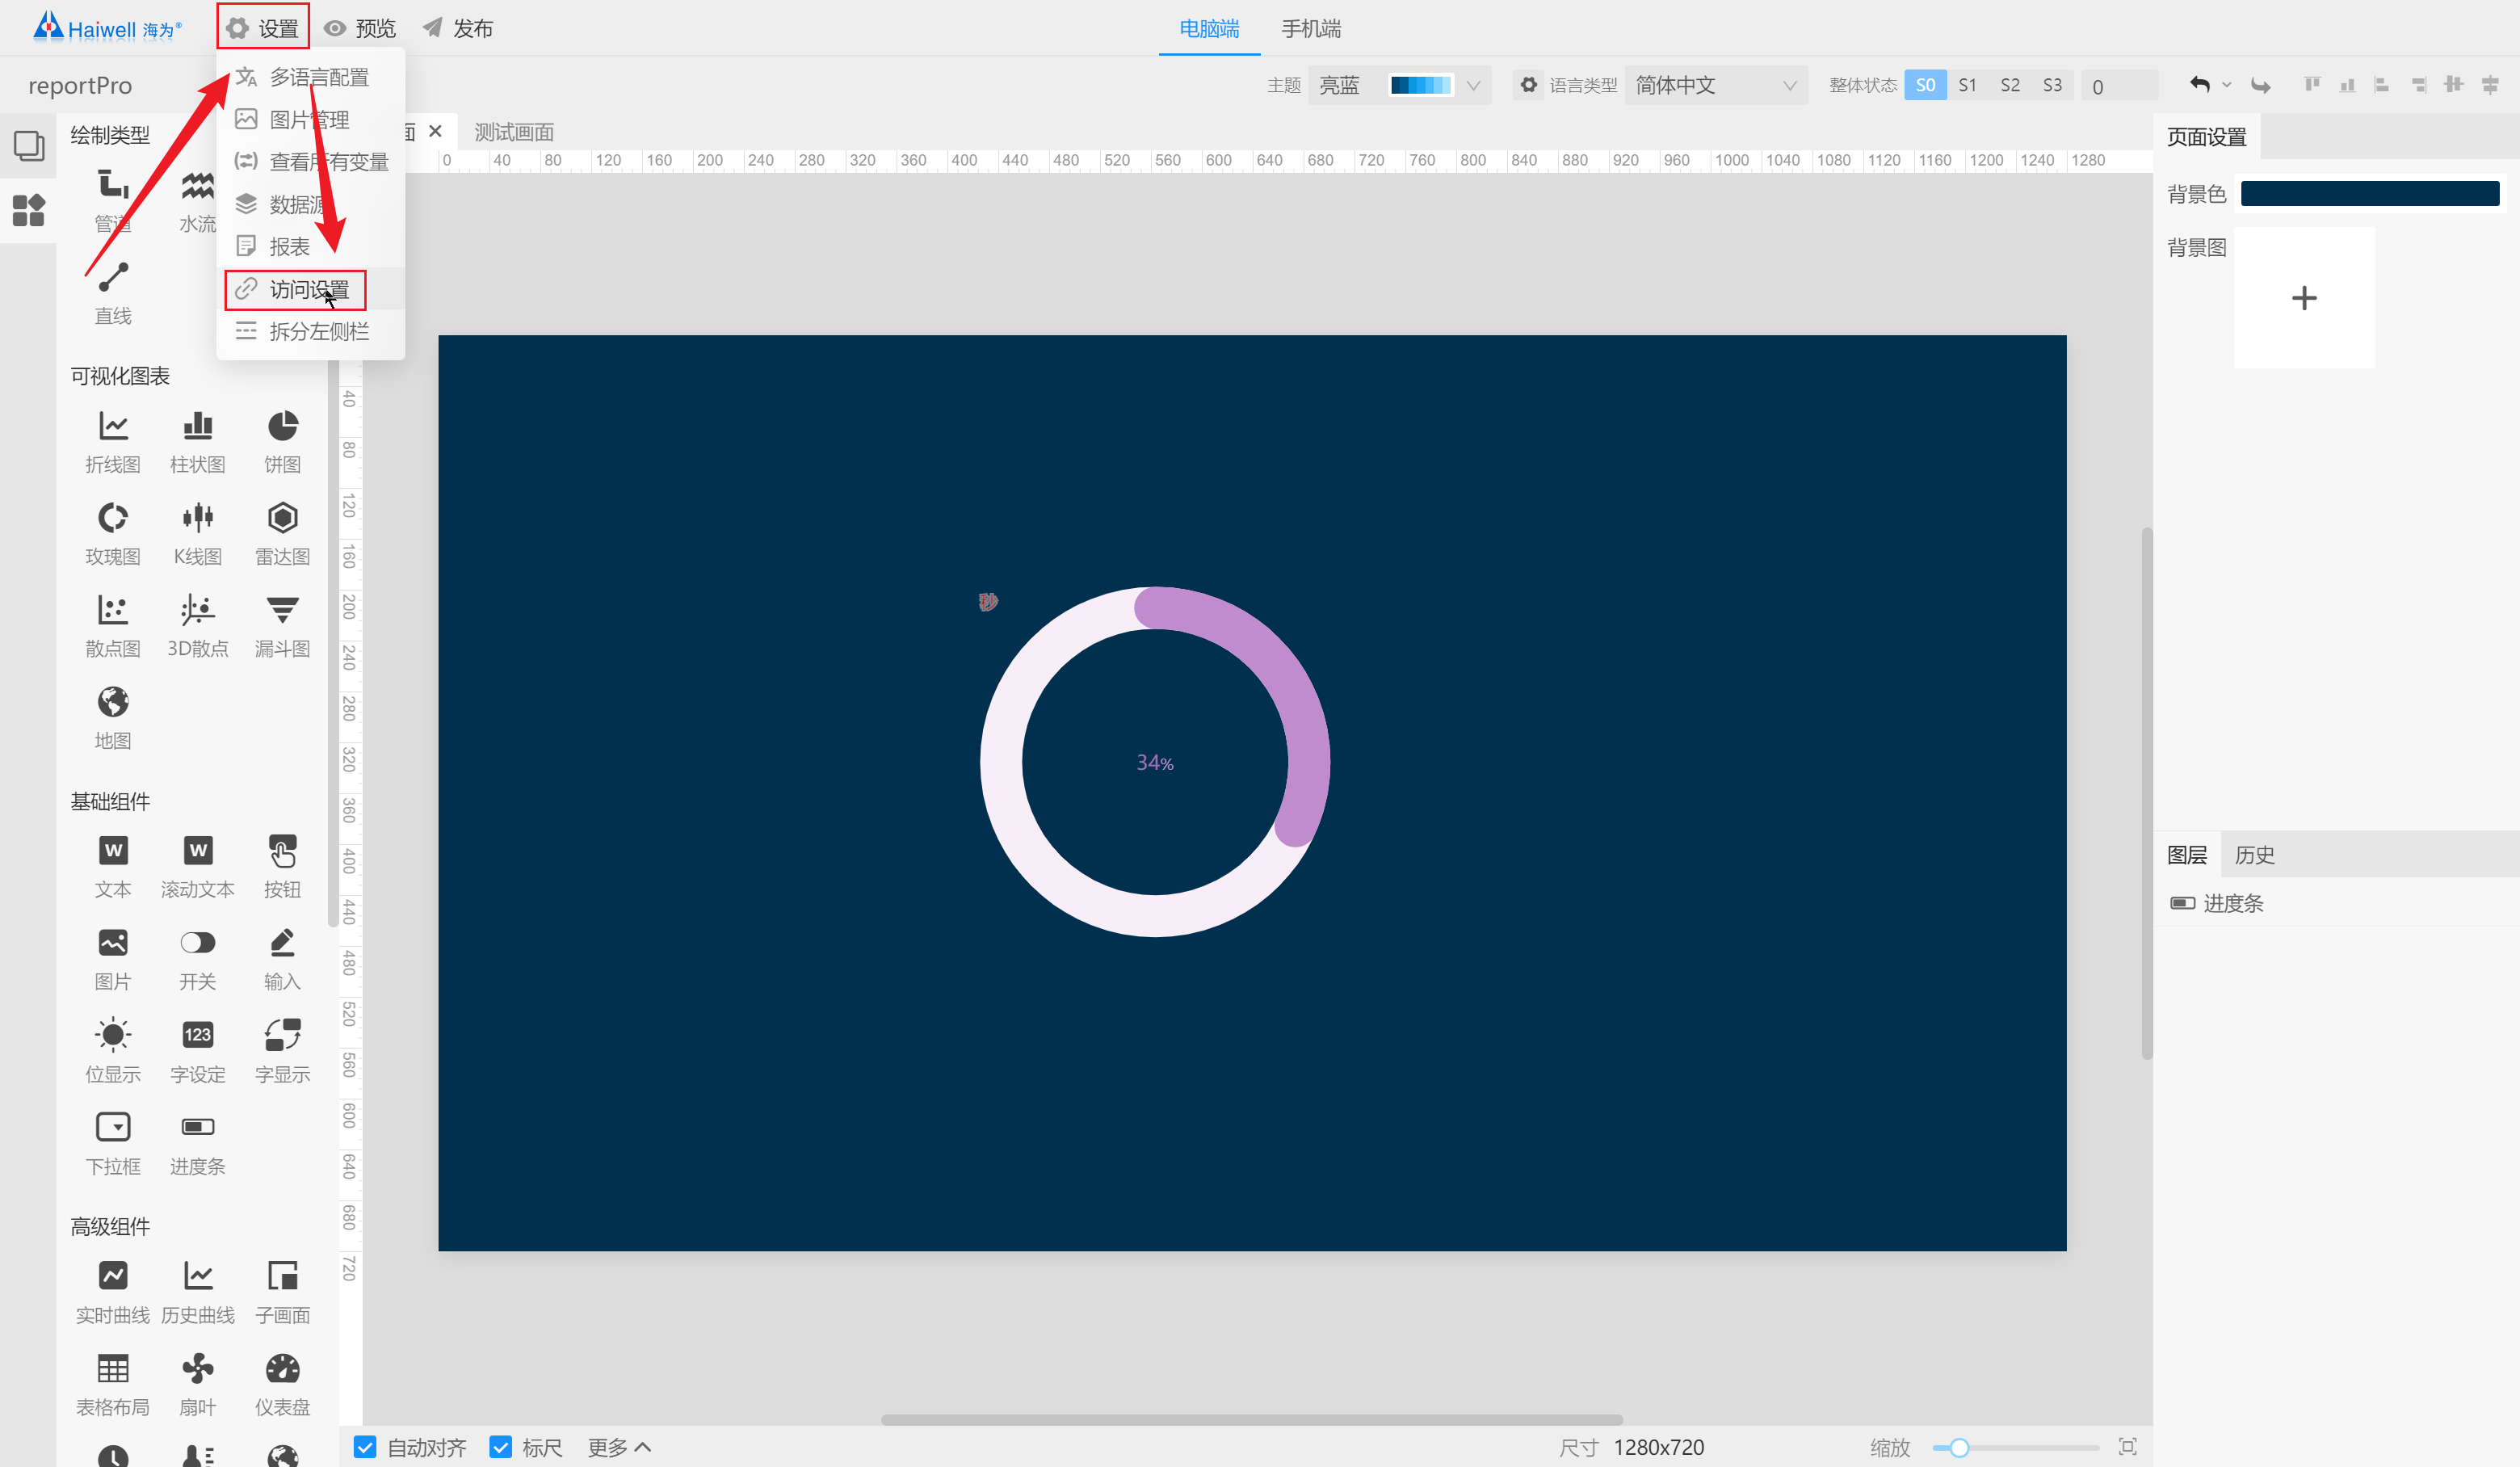
Task: Select the 直线 straight line drawing tool
Action: tap(113, 293)
